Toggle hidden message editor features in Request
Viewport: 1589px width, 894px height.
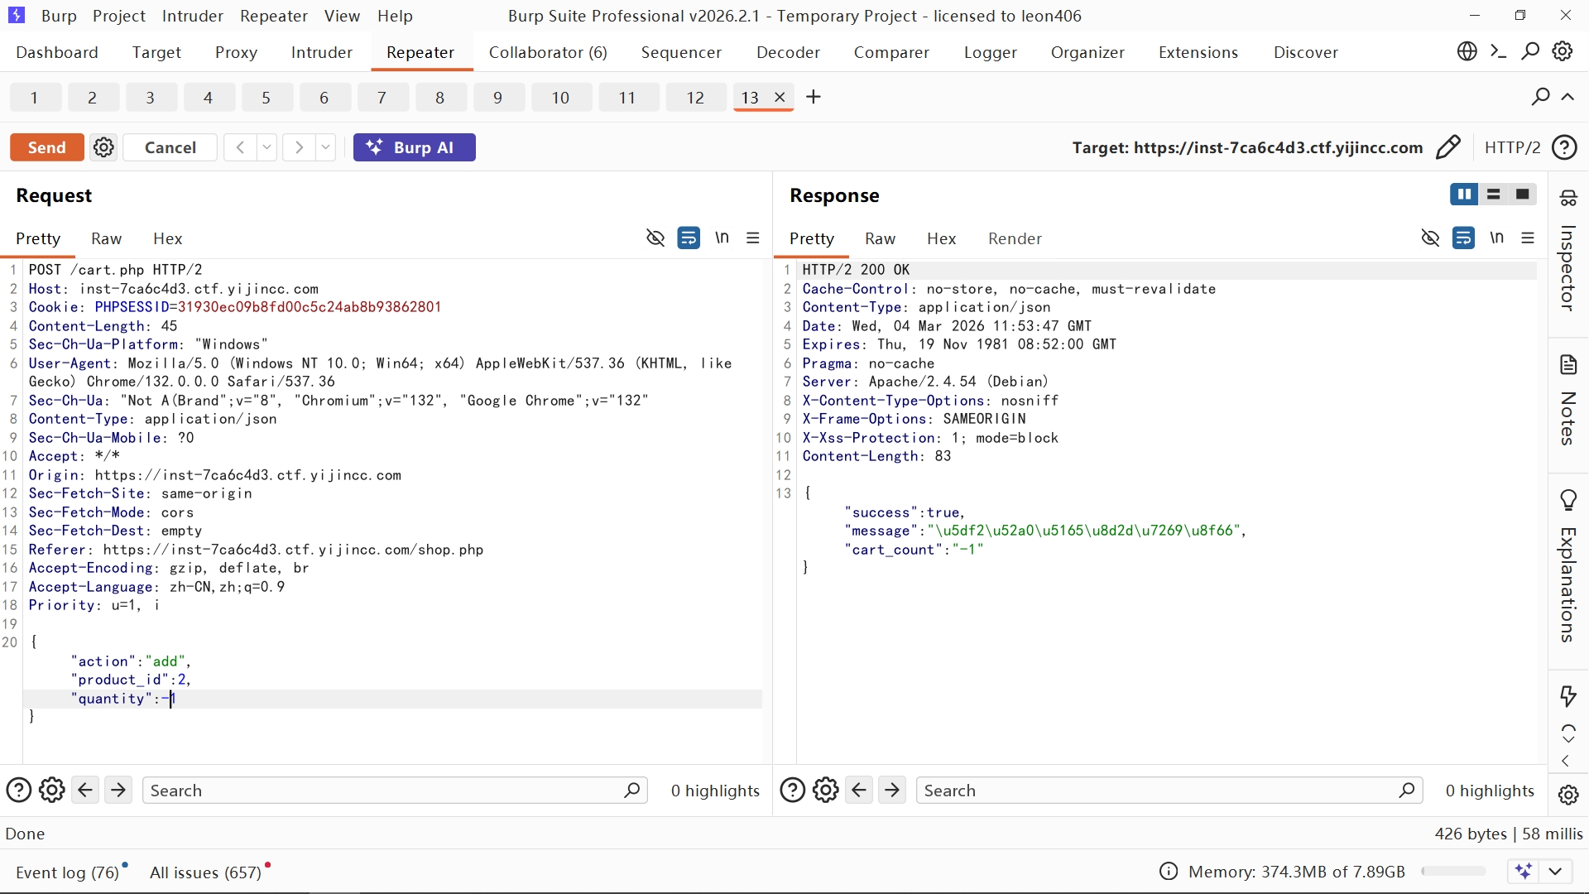[655, 238]
